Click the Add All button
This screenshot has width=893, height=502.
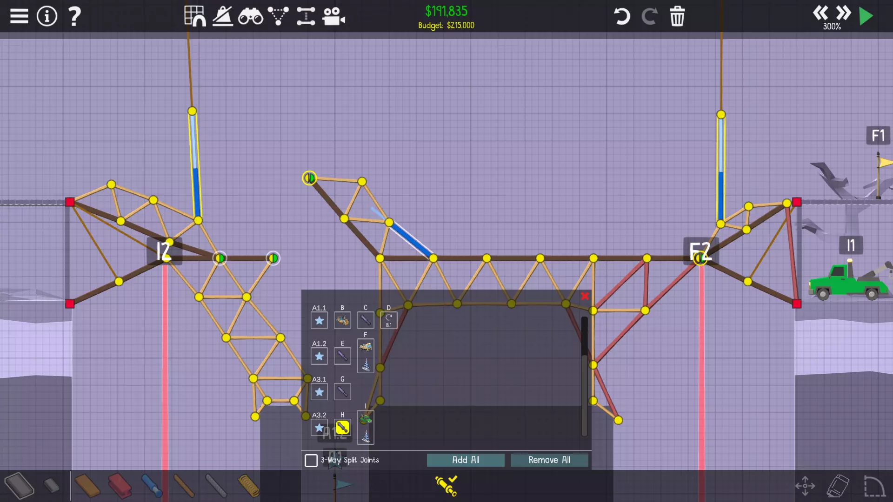pyautogui.click(x=466, y=460)
